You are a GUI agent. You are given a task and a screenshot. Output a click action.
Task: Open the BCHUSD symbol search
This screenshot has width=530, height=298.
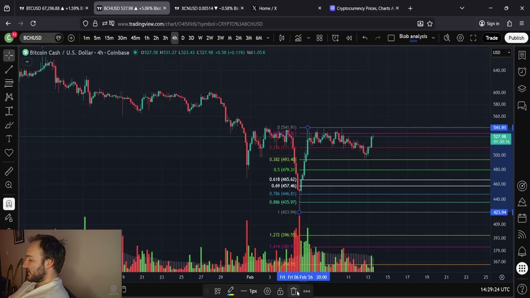pos(32,38)
